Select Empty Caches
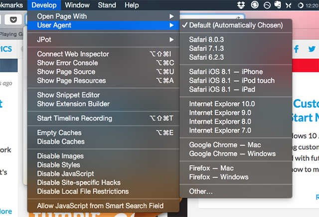Image resolution: width=319 pixels, height=217 pixels. pos(103,133)
